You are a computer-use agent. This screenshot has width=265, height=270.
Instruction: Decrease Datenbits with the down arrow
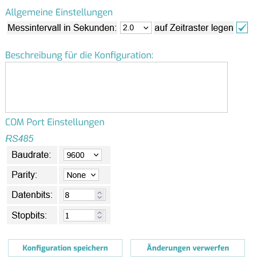[100, 197]
